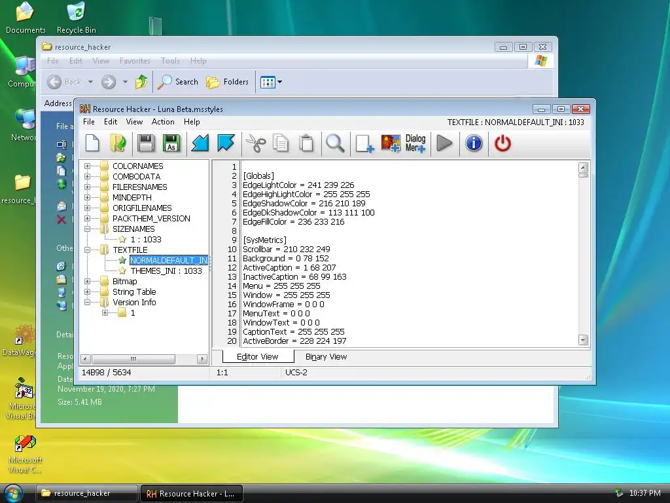The image size is (670, 503).
Task: Click Explorer's Back arrow button
Action: (54, 82)
